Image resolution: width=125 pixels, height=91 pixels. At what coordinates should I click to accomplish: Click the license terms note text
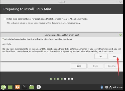(x=44, y=23)
